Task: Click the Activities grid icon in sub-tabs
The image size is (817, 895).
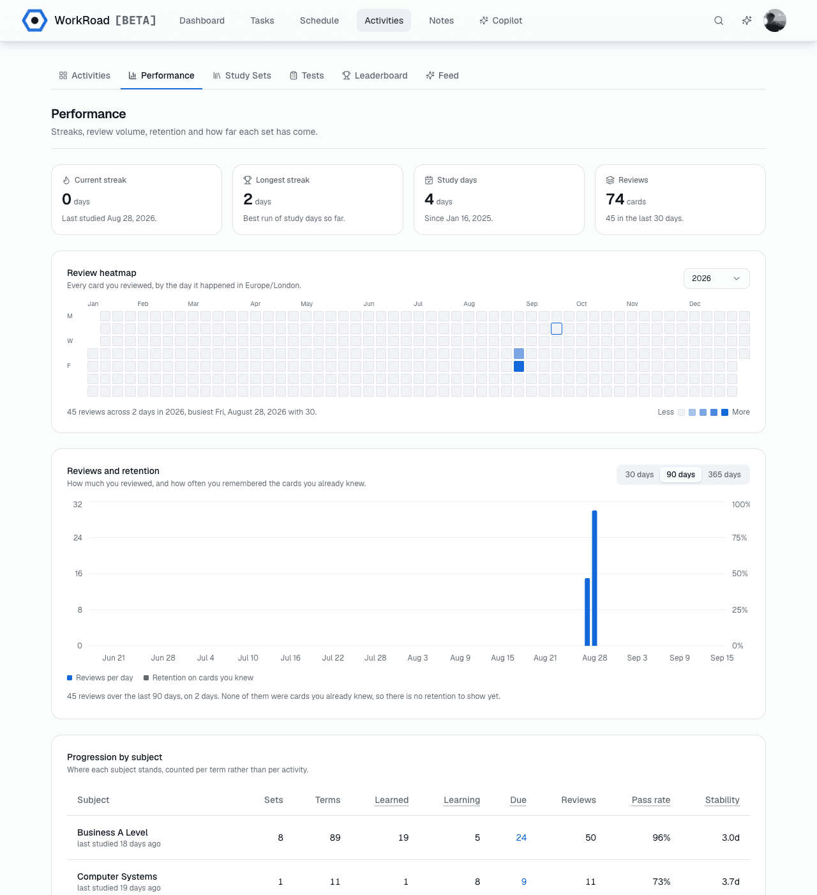Action: click(x=63, y=75)
